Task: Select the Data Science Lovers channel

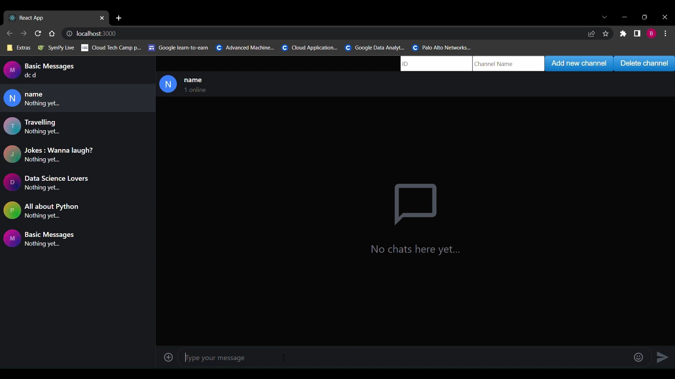Action: coord(77,183)
